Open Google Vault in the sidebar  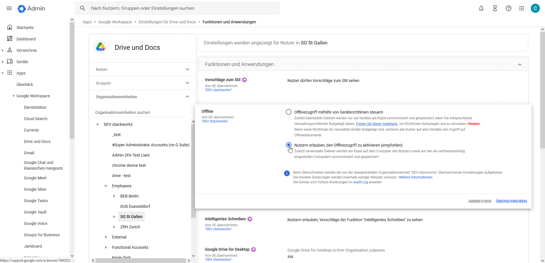coord(35,212)
